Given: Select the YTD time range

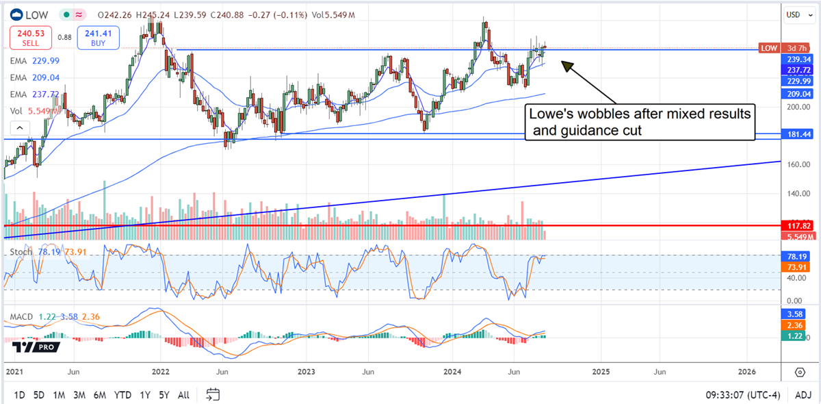Looking at the screenshot, I should pos(123,394).
